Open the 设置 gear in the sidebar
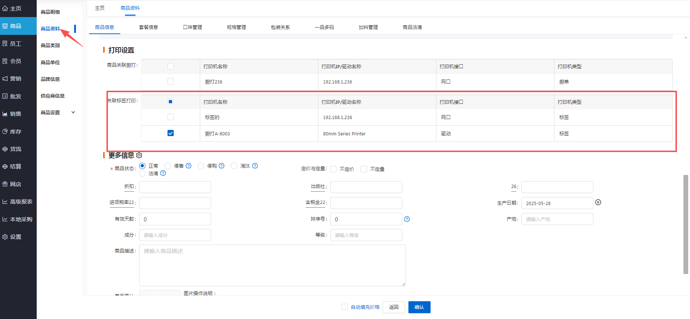 click(x=5, y=237)
